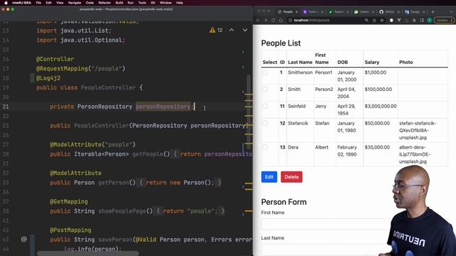The width and height of the screenshot is (456, 256).
Task: Expand folded getPerson method body
Action: (141, 183)
